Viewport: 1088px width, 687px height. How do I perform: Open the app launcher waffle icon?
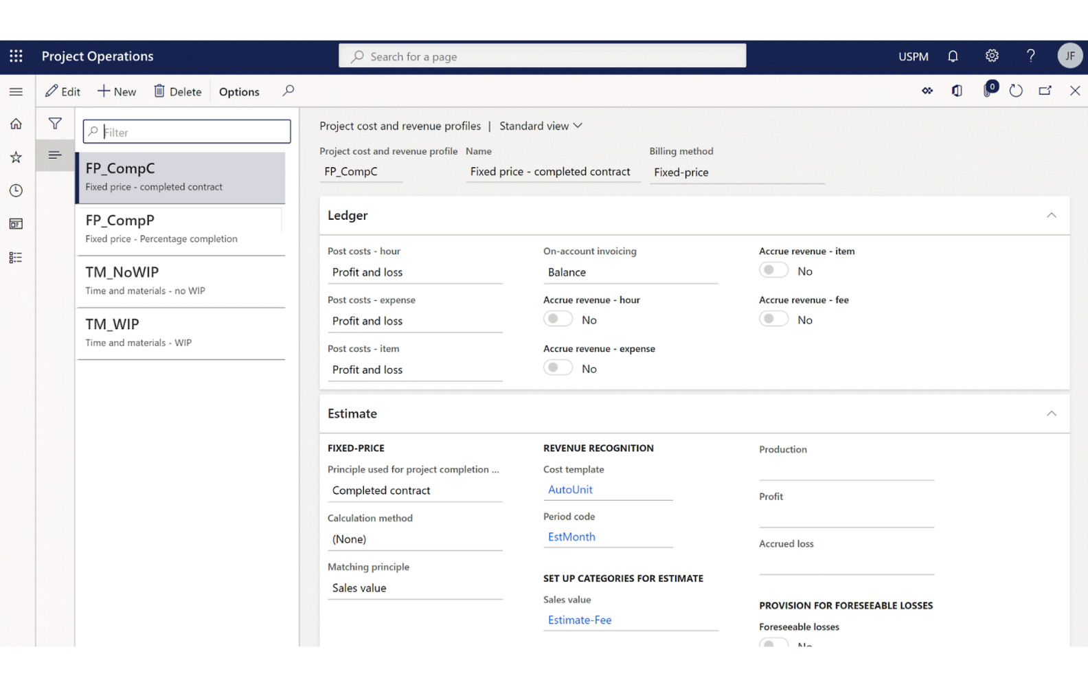[16, 56]
